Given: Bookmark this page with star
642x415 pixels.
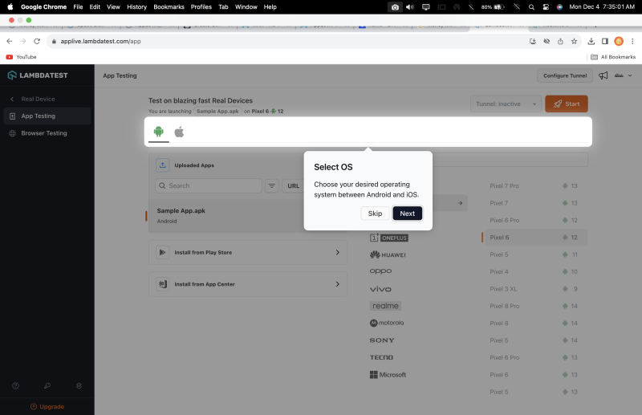Looking at the screenshot, I should pyautogui.click(x=574, y=42).
